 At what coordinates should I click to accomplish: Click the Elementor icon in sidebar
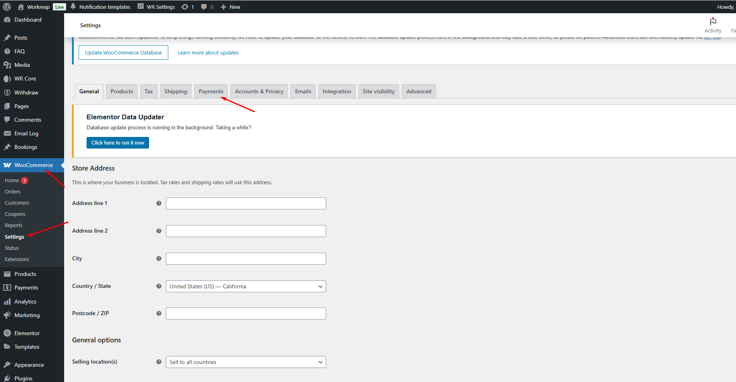[7, 333]
